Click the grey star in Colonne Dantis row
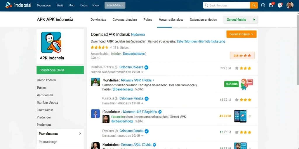The height and width of the screenshot is (149, 299). pyautogui.click(x=237, y=132)
